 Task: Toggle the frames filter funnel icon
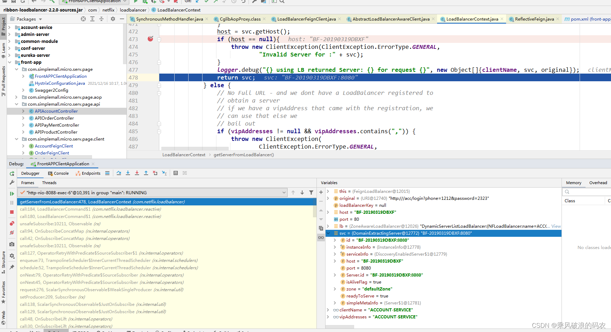[x=311, y=192]
